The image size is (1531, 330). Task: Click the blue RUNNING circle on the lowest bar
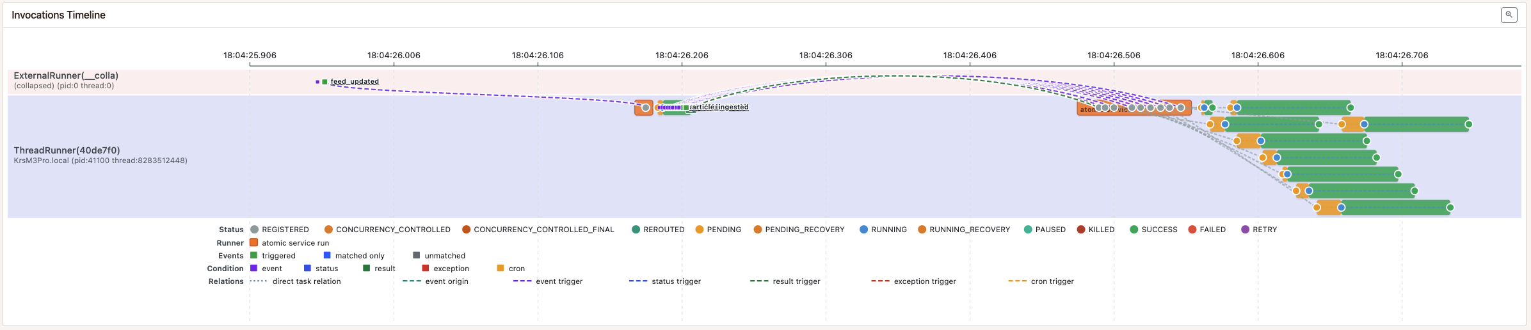pyautogui.click(x=1342, y=207)
